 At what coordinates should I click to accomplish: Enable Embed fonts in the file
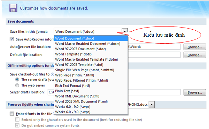(12, 114)
